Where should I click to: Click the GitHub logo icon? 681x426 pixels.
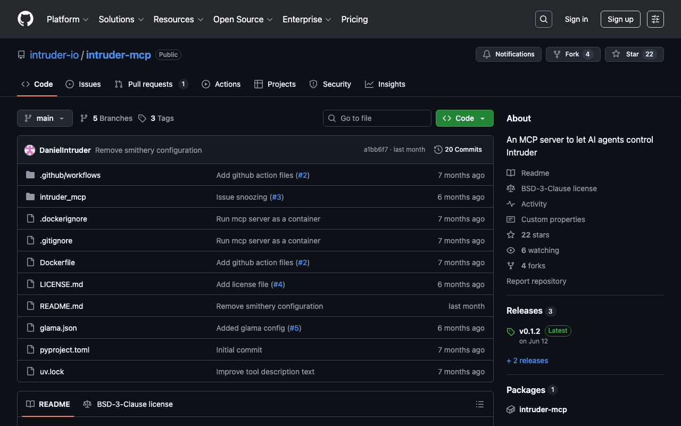point(26,19)
